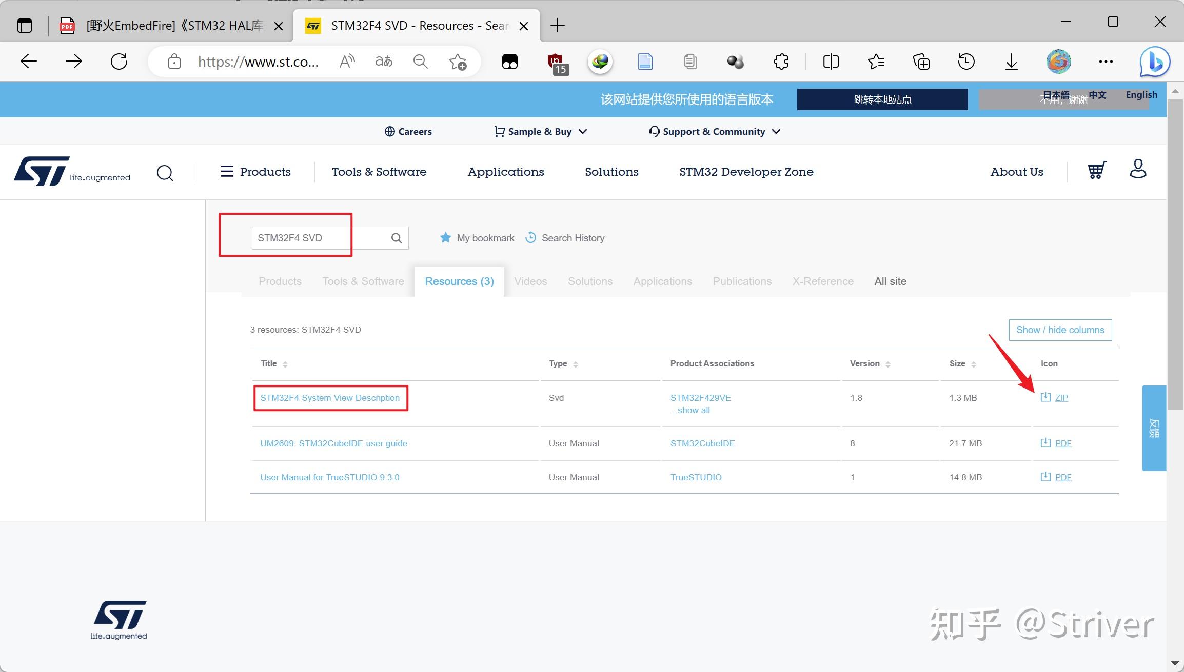Open the Applications navigation menu
This screenshot has width=1184, height=672.
506,172
